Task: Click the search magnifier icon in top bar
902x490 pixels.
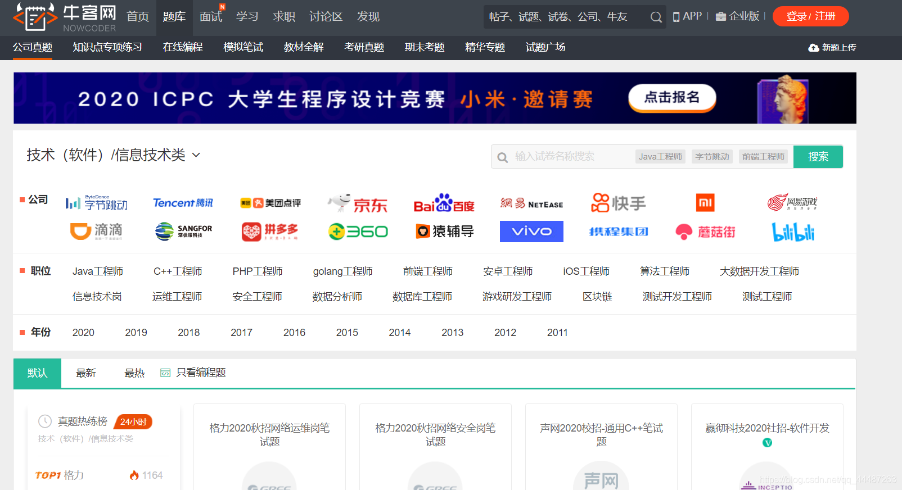Action: pos(656,17)
